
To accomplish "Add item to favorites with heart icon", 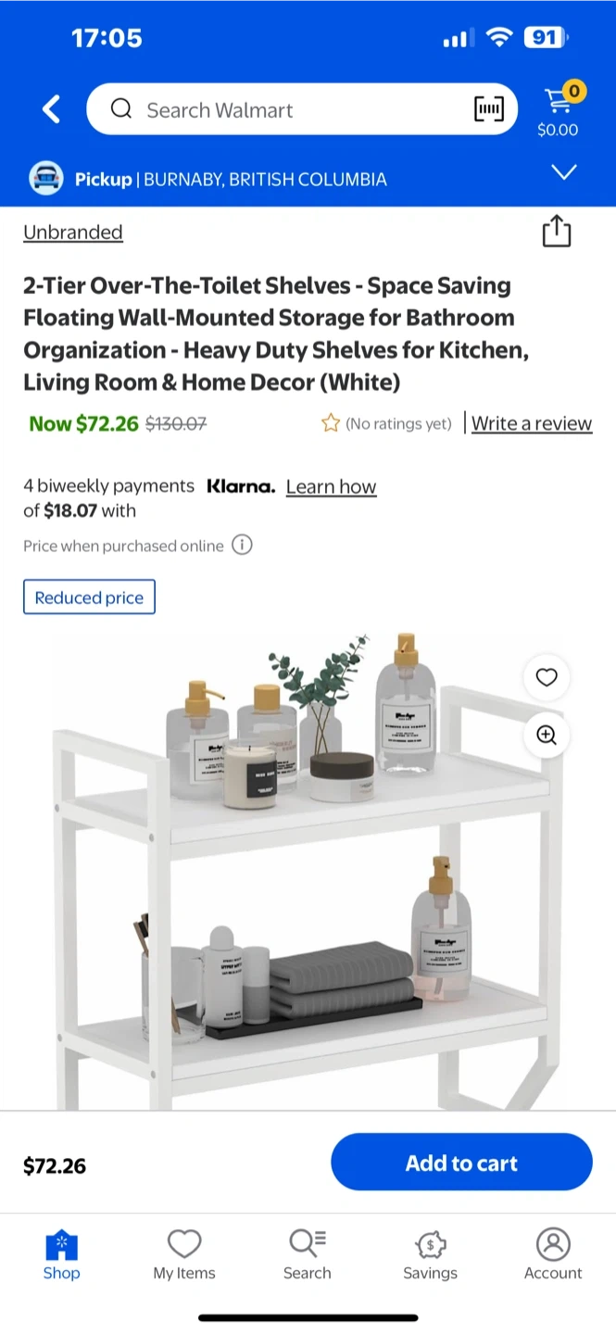I will coord(547,677).
